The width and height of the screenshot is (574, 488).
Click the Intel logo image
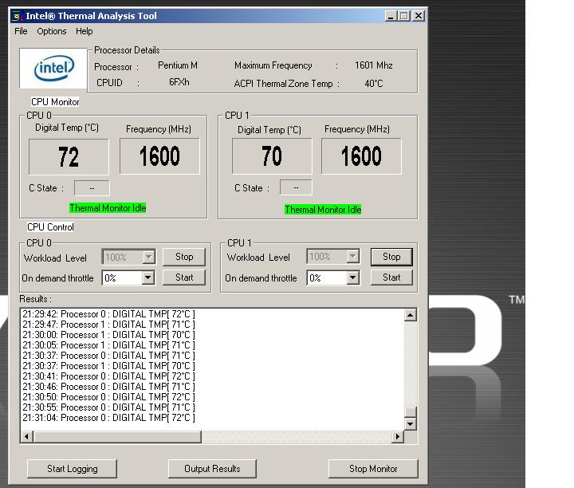point(53,68)
